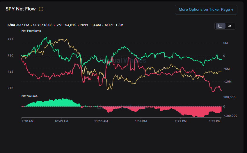The height and width of the screenshot is (153, 247).
Task: Click the -5M premium axis label
Action: click(x=227, y=69)
